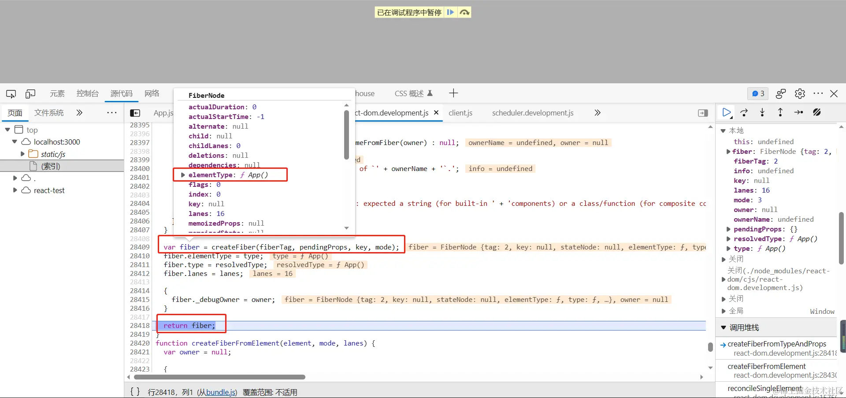Click 'return fiber;' code line

(189, 325)
